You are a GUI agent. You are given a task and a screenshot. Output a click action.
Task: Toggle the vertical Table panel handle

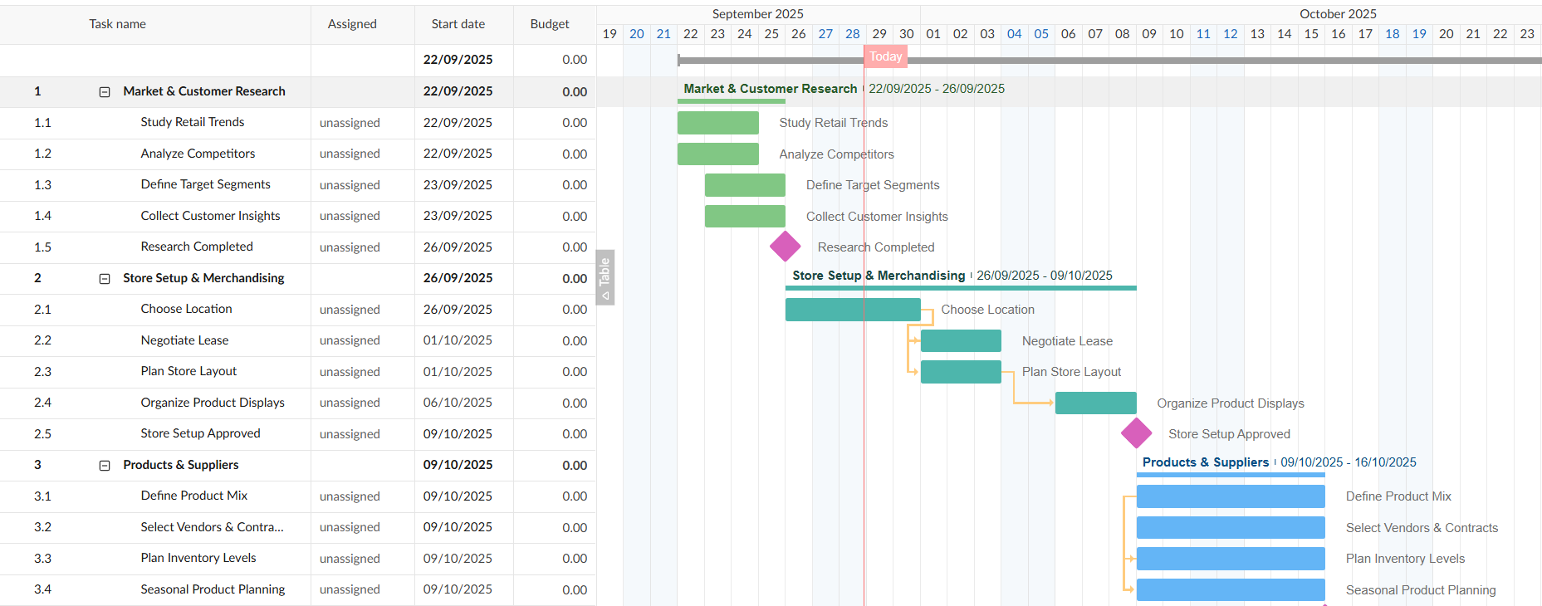[x=605, y=277]
